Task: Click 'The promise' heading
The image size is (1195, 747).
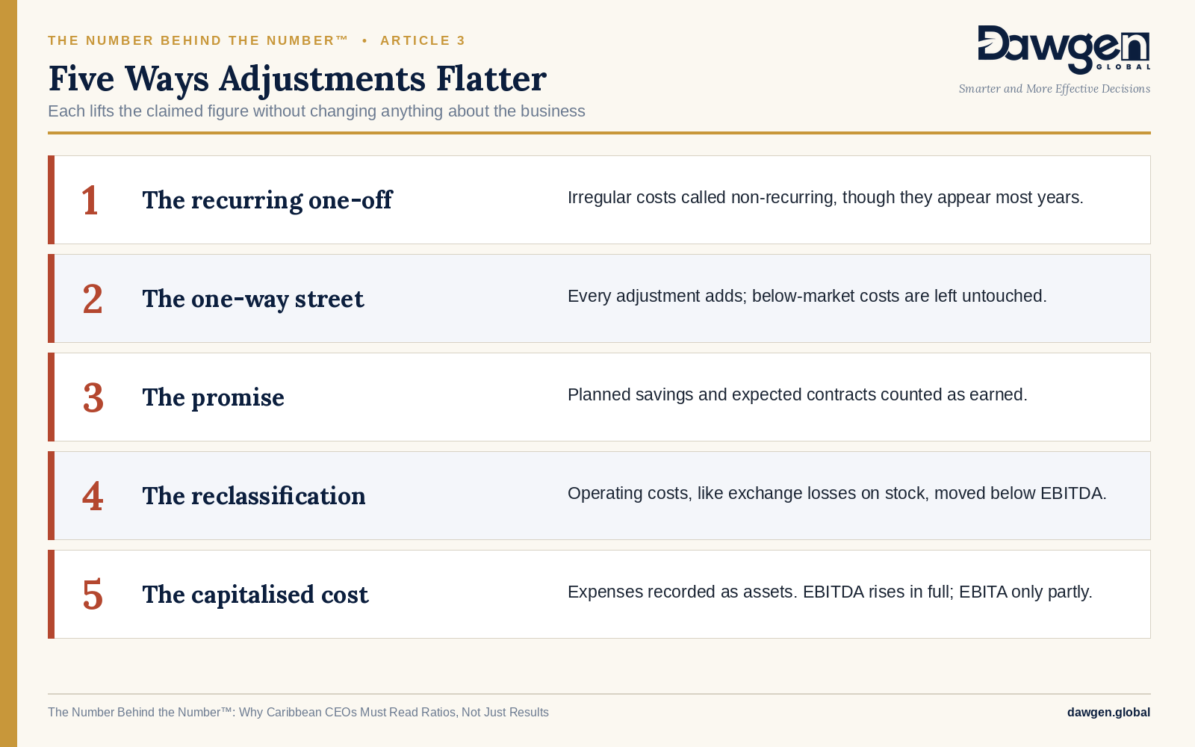Action: 214,397
